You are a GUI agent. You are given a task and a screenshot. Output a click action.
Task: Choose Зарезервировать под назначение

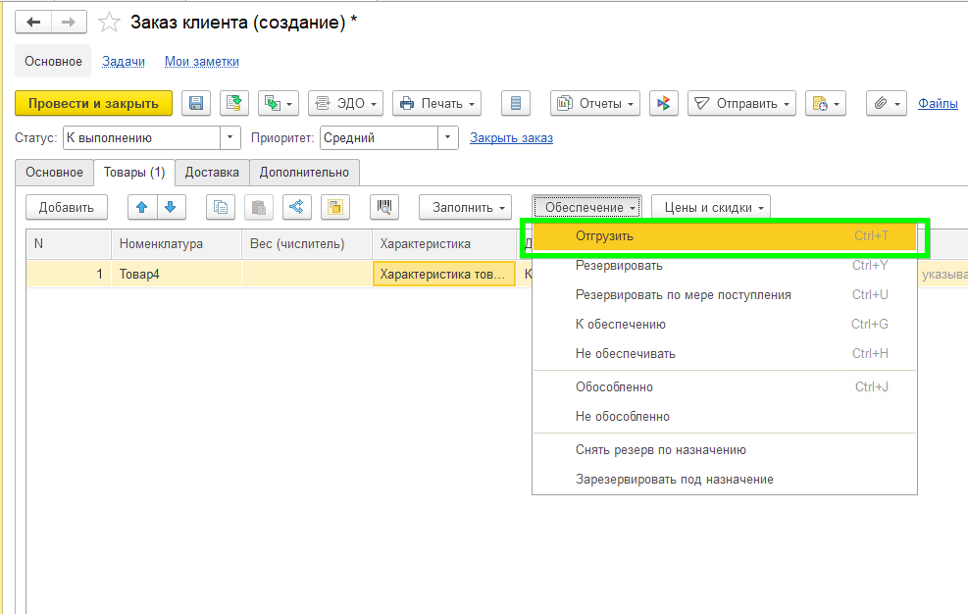(725, 480)
